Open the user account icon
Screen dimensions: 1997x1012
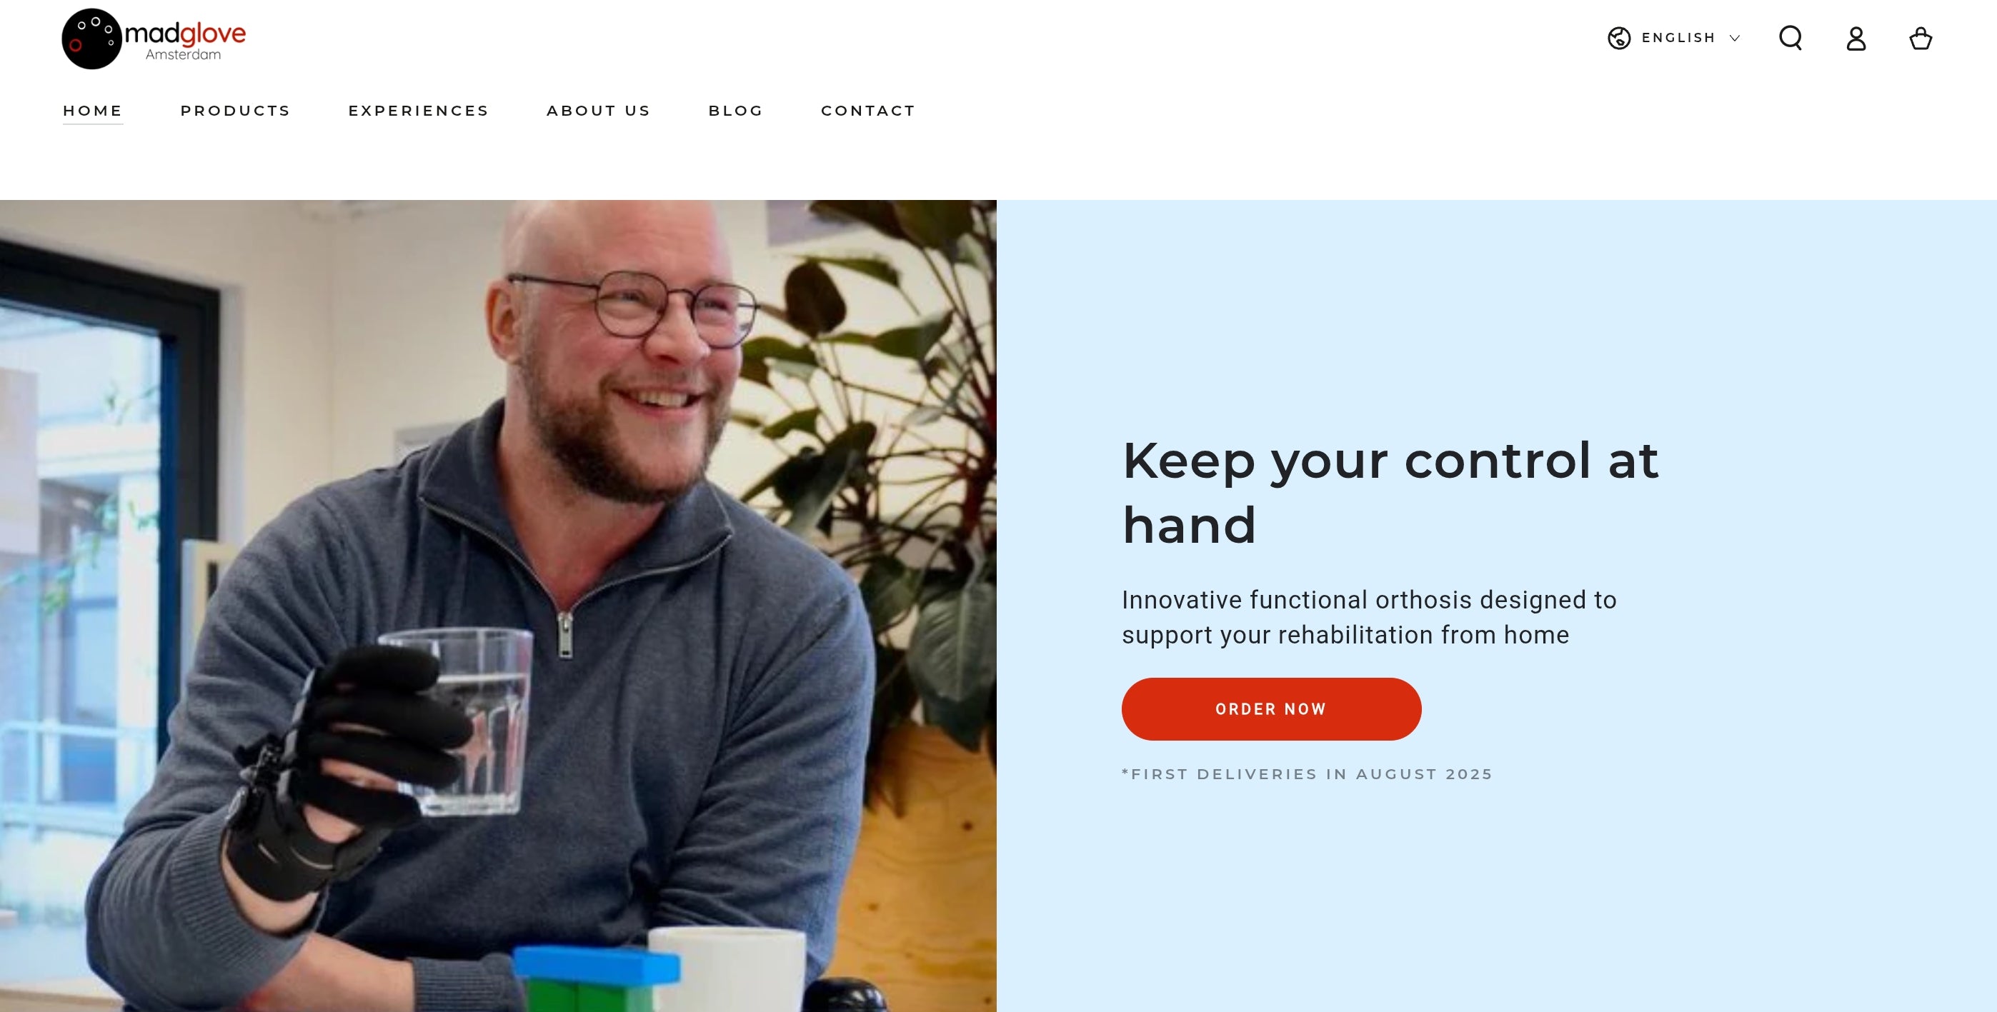tap(1856, 38)
